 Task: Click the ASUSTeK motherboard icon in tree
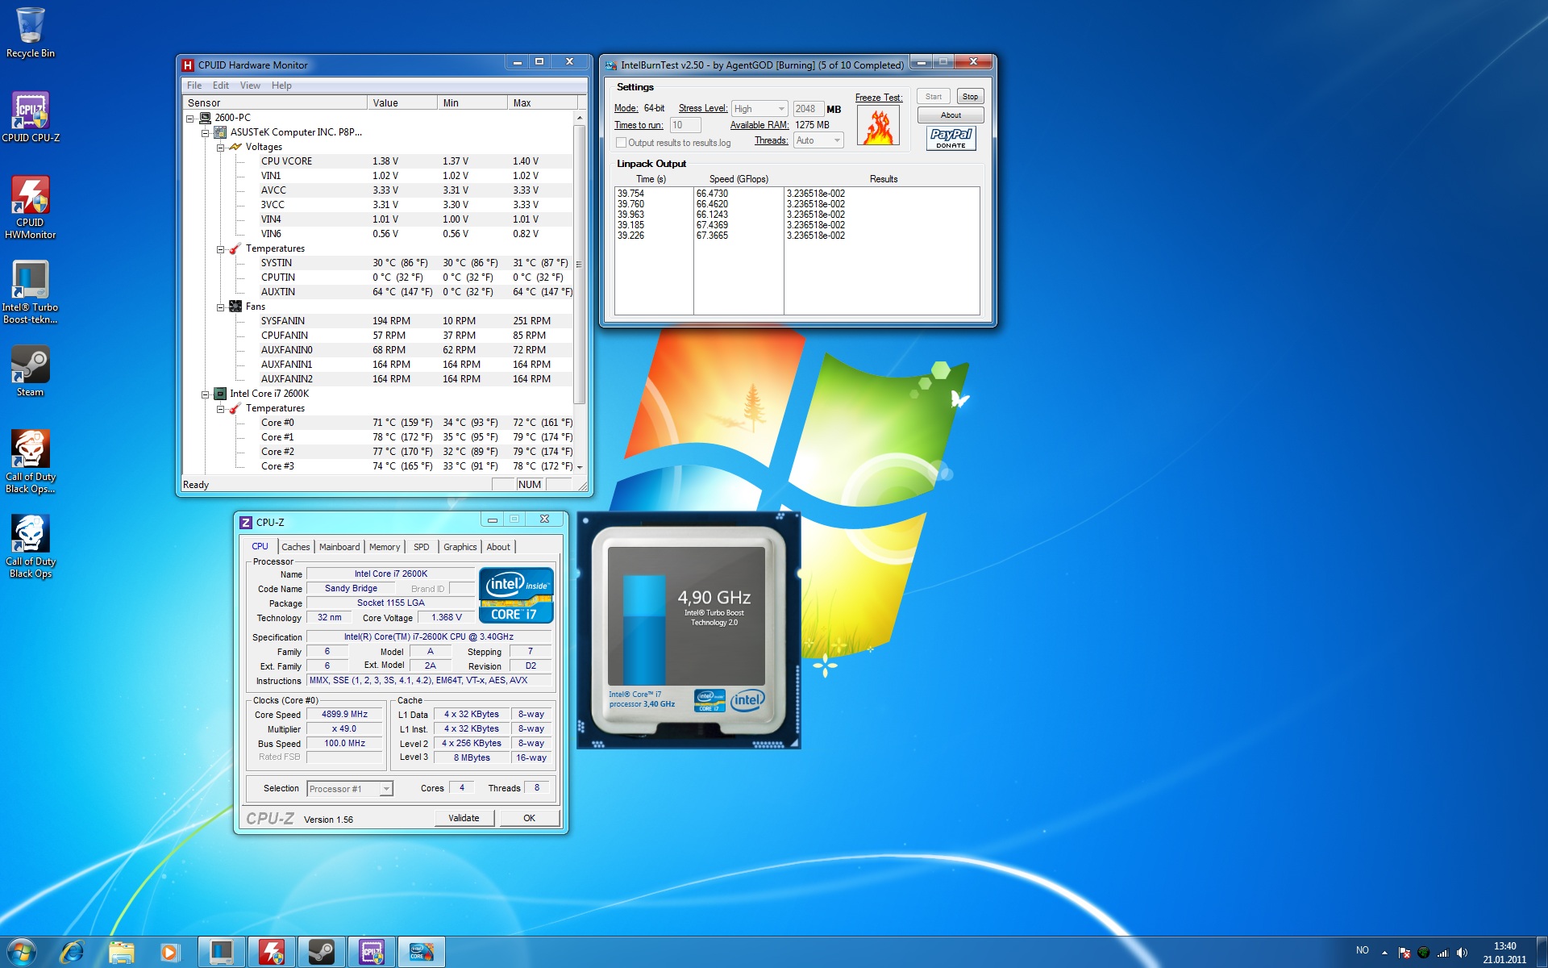[x=220, y=132]
